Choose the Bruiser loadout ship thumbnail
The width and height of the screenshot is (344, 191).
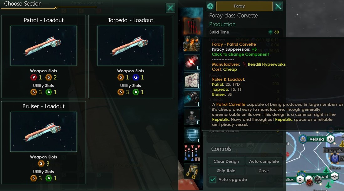[x=44, y=132]
